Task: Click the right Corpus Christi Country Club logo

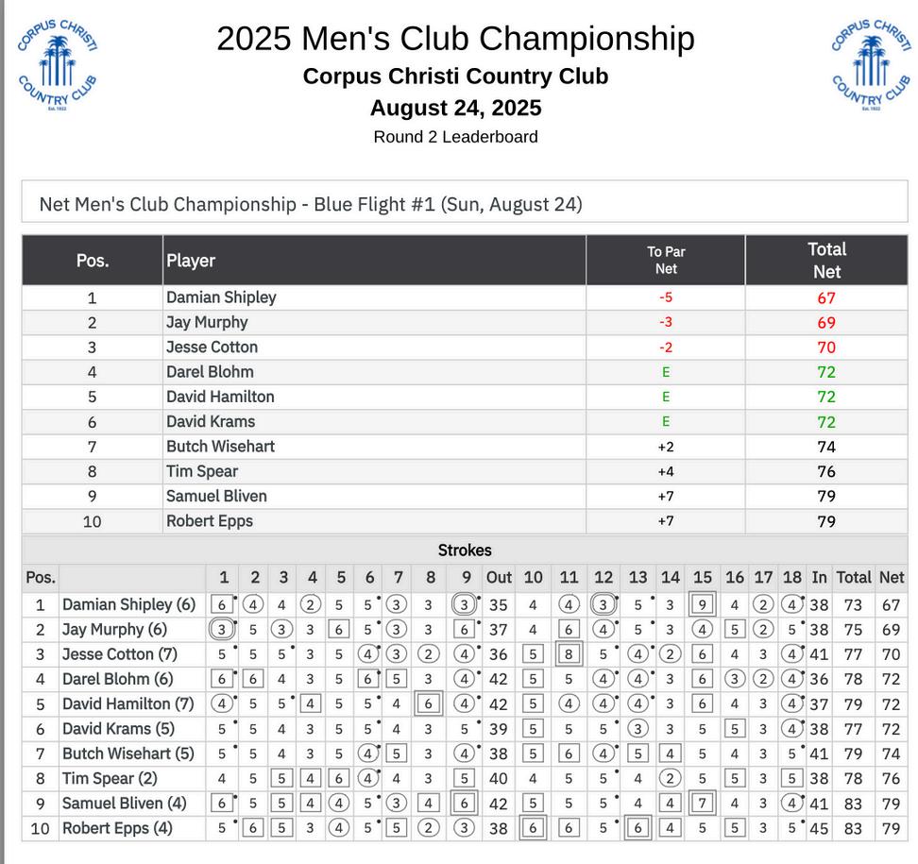Action: [871, 64]
